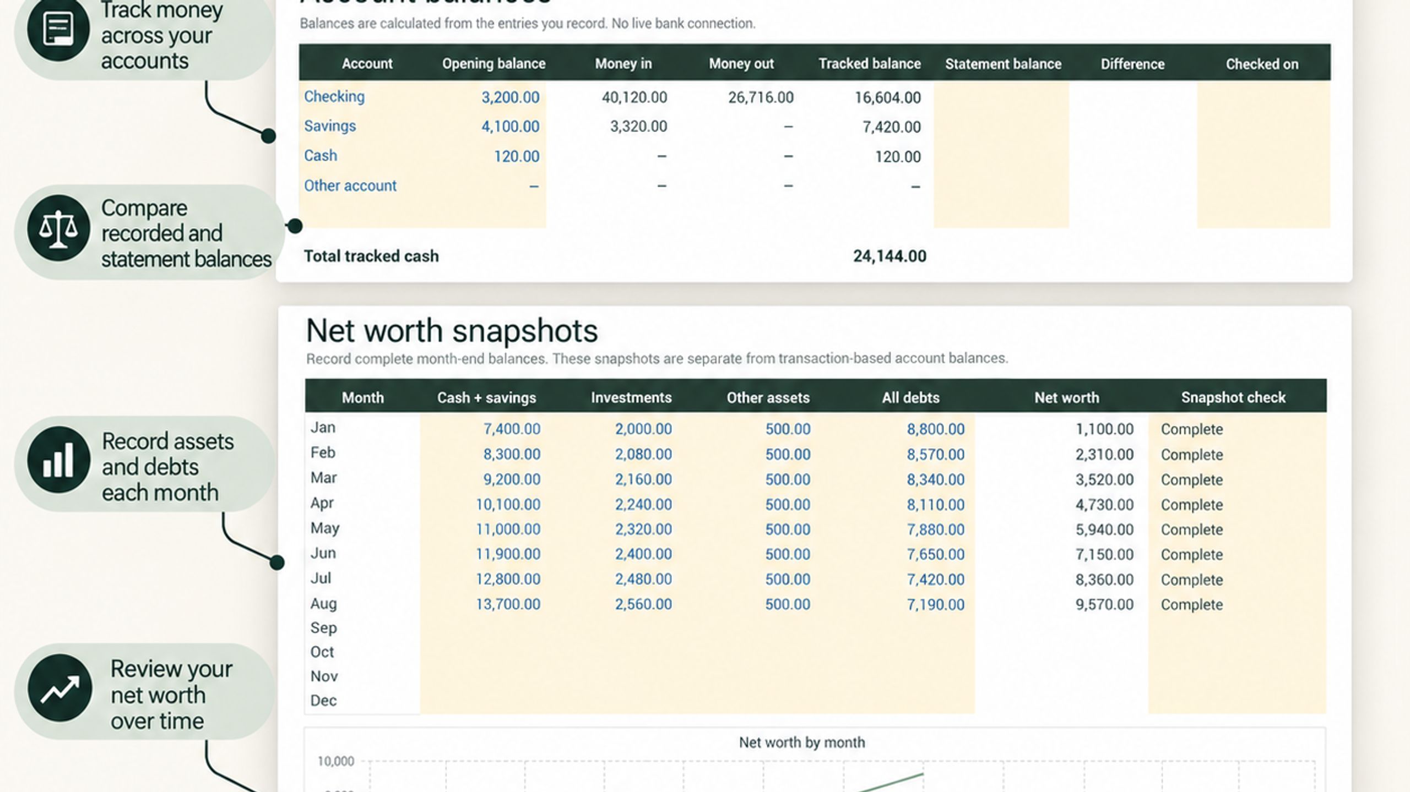Select the Jan month row label

click(x=323, y=428)
